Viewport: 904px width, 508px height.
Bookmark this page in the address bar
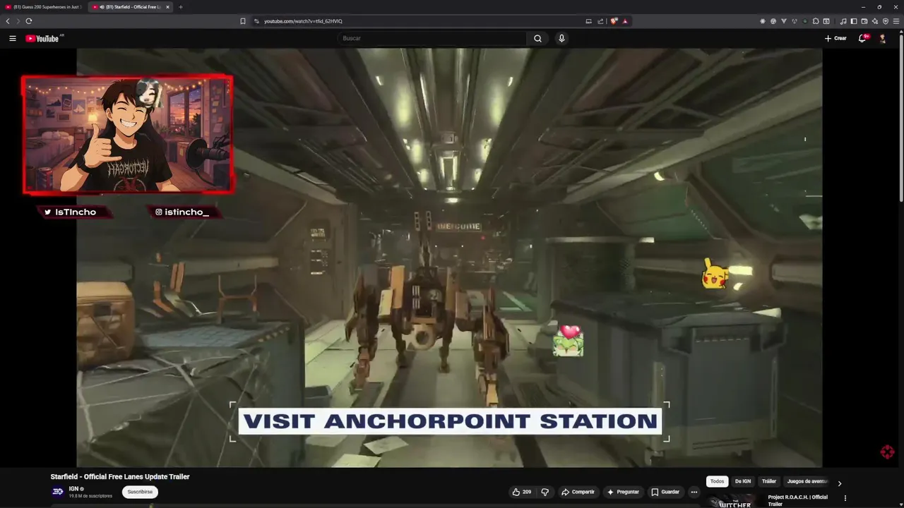(x=243, y=21)
